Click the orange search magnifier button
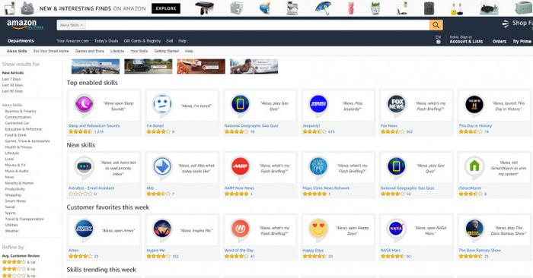Image resolution: width=533 pixels, height=278 pixels. pos(436,25)
